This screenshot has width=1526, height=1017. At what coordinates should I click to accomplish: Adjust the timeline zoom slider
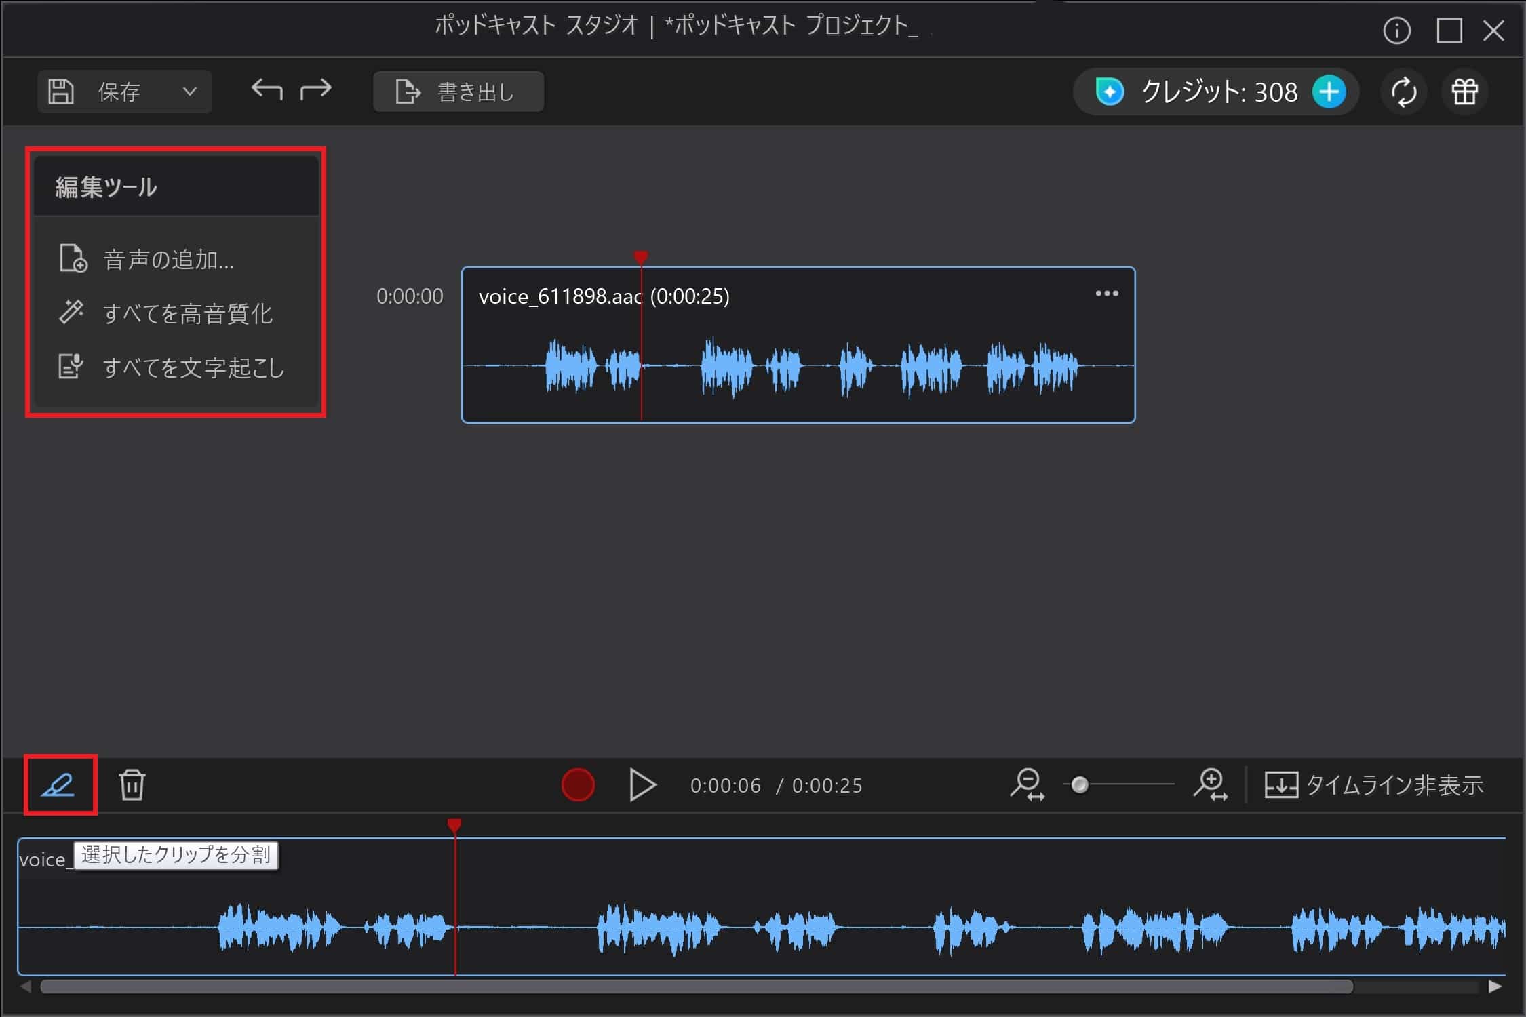point(1080,785)
